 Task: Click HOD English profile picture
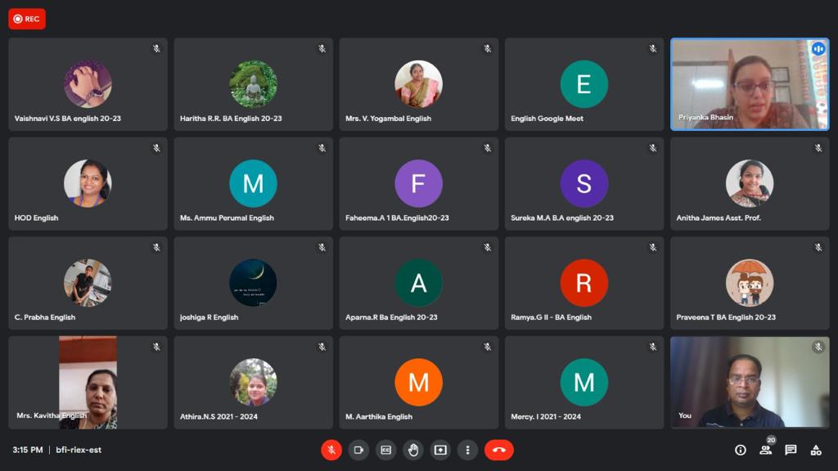click(x=88, y=183)
